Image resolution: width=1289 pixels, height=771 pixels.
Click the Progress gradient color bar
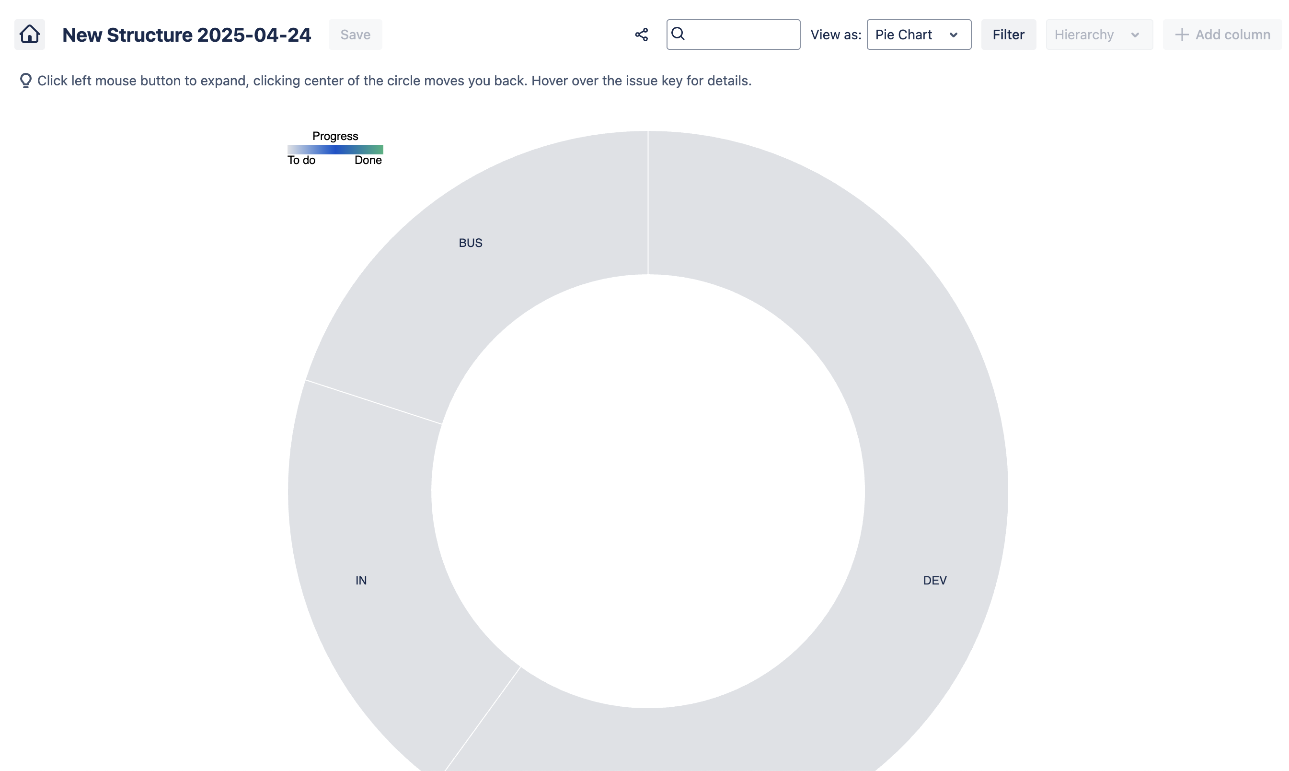point(335,150)
